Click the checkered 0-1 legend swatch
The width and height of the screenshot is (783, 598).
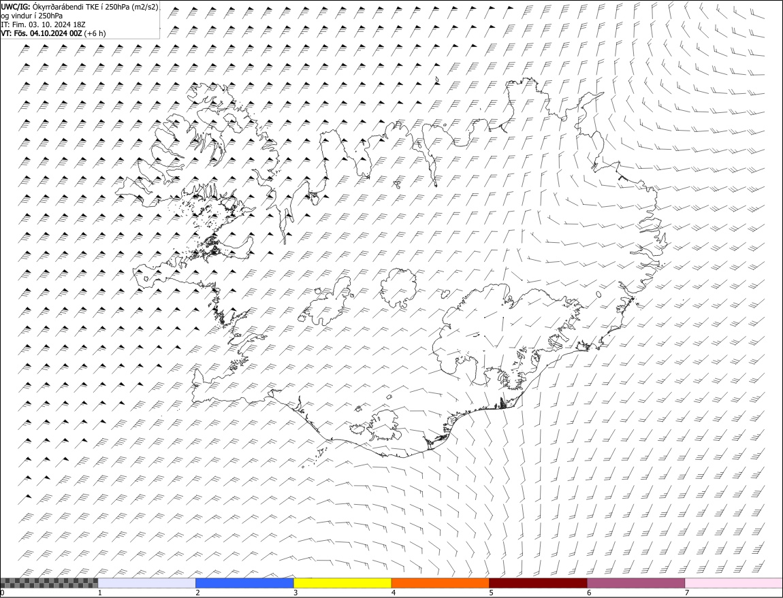pos(49,583)
